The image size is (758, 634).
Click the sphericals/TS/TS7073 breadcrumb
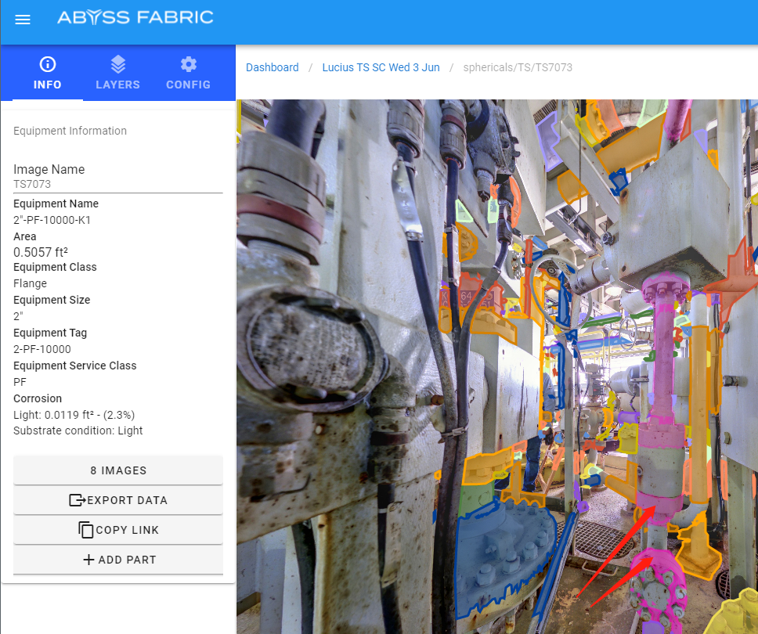click(518, 67)
